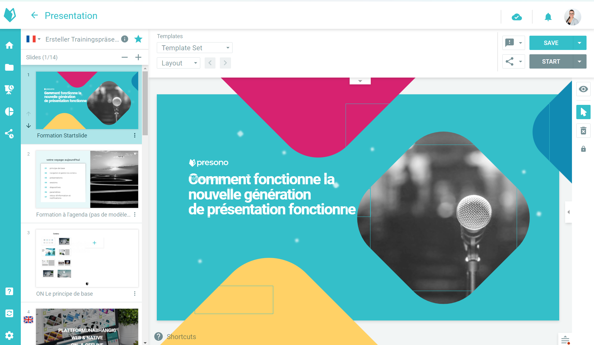Click the sync refresh icon in the sidebar
The image size is (594, 345).
(x=9, y=313)
